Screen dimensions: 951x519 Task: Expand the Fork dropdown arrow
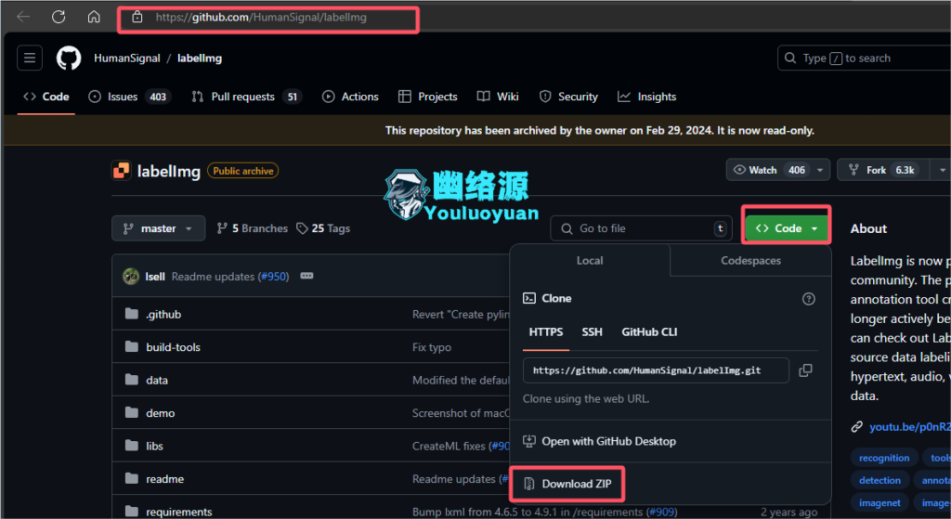(x=942, y=171)
